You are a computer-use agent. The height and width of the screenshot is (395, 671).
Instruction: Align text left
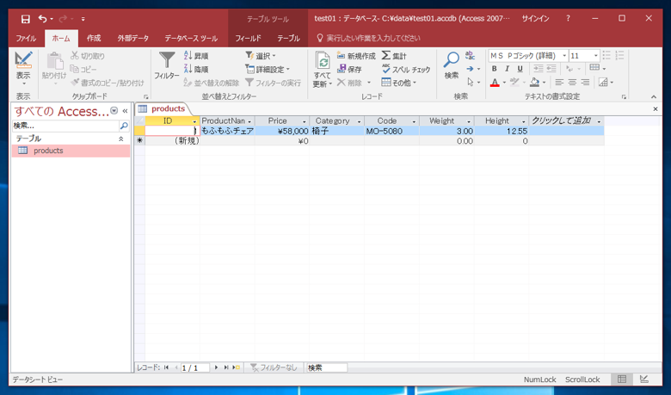pos(559,82)
